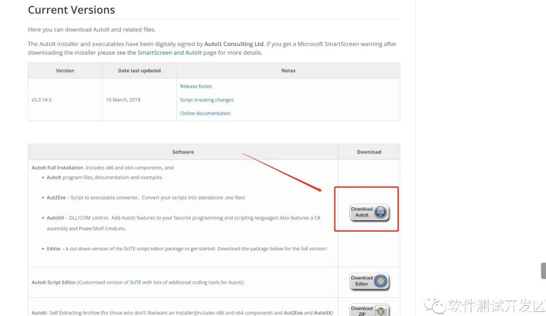The height and width of the screenshot is (316, 546).
Task: Click the AutoItX bullet item
Action: [x=184, y=223]
